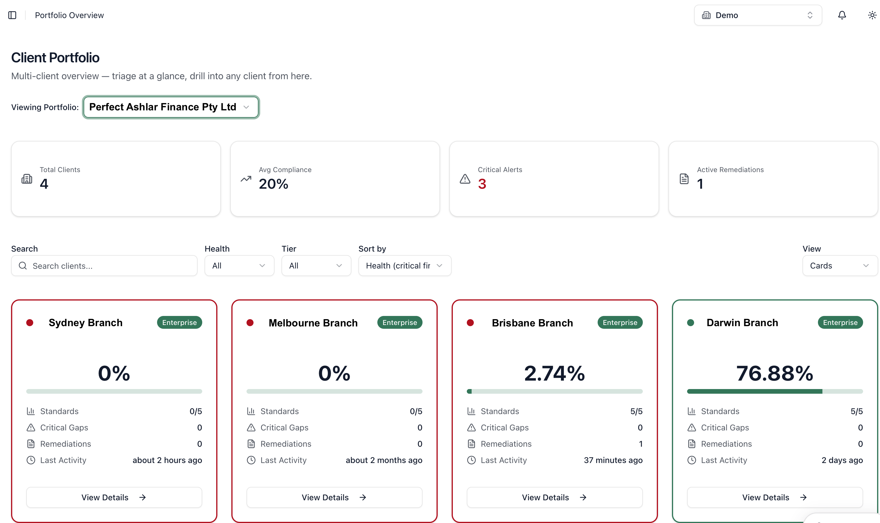This screenshot has height=523, width=880.
Task: Open the View Cards dropdown
Action: [840, 266]
